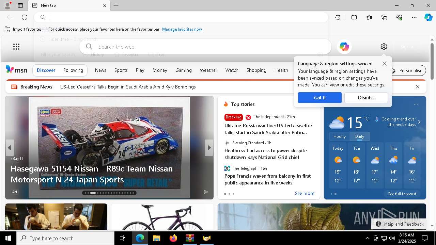Open the News menu item
The height and width of the screenshot is (245, 436).
(x=100, y=70)
